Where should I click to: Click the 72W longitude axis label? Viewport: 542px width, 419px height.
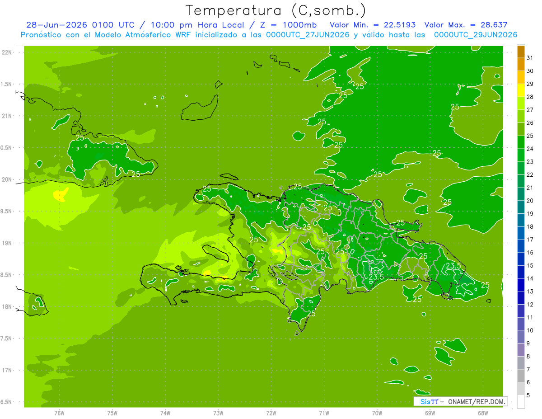pos(271,413)
